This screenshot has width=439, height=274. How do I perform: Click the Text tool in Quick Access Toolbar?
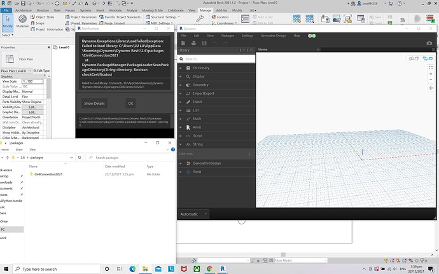click(87, 3)
